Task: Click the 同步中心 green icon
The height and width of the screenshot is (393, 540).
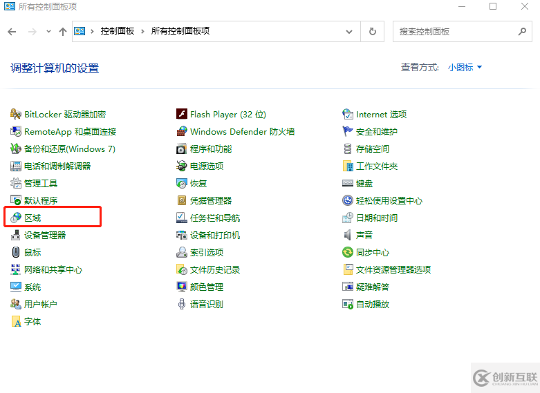Action: tap(348, 252)
